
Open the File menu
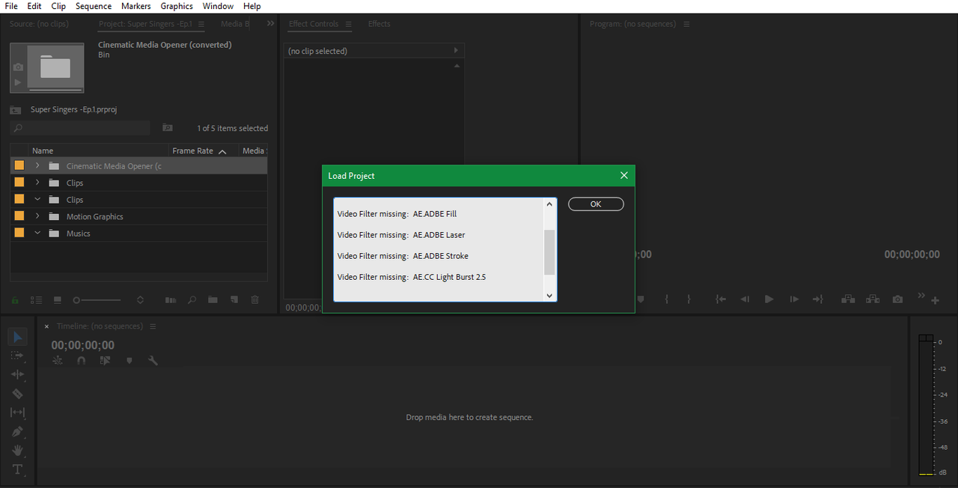(11, 6)
